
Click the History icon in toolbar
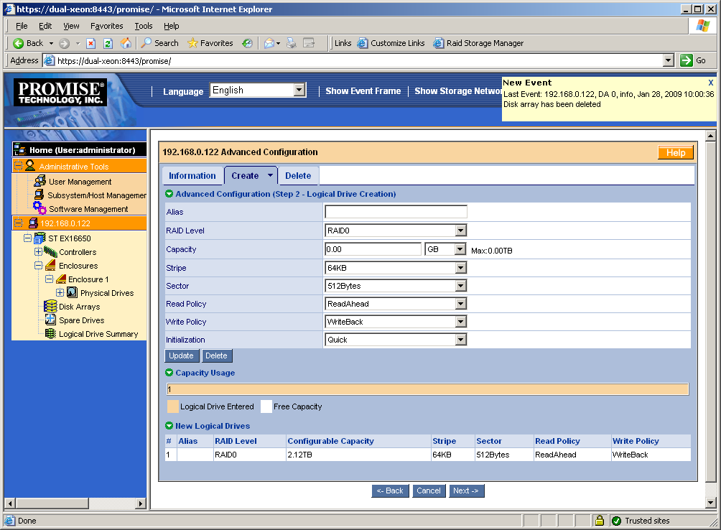tap(247, 43)
